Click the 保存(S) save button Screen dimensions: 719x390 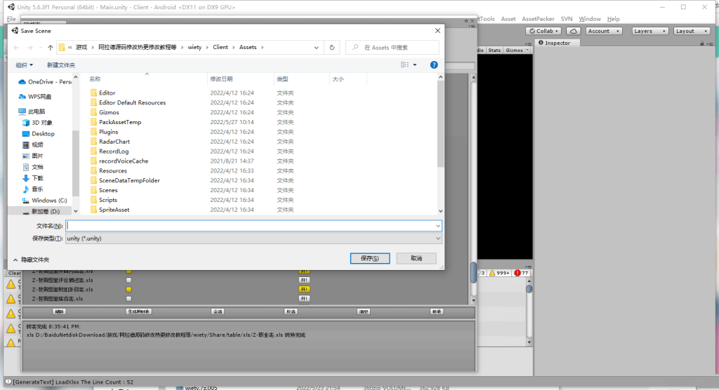[x=369, y=258]
